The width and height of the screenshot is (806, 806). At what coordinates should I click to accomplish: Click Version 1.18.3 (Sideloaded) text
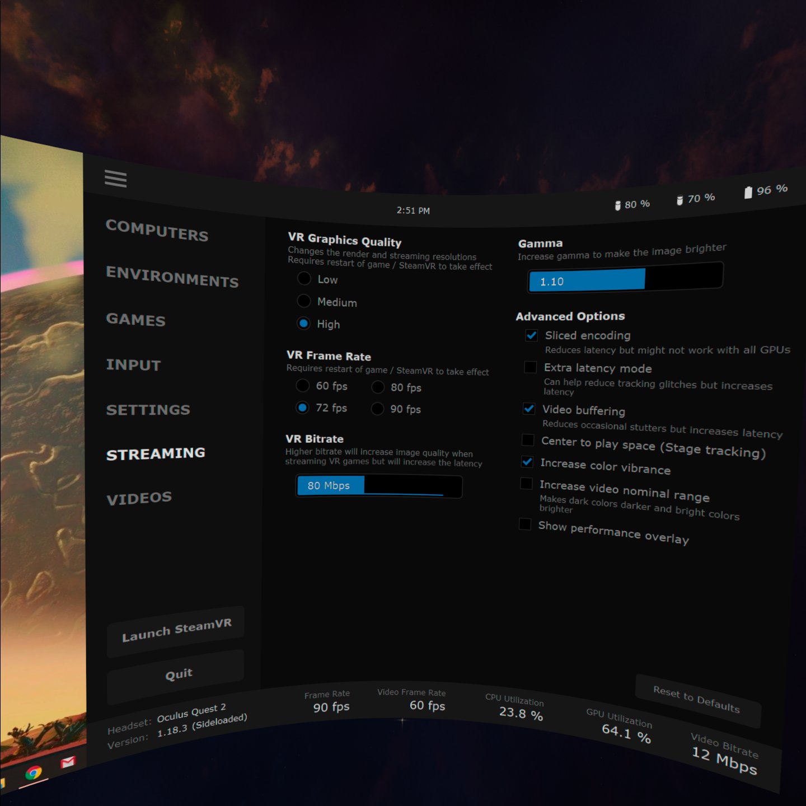click(177, 732)
